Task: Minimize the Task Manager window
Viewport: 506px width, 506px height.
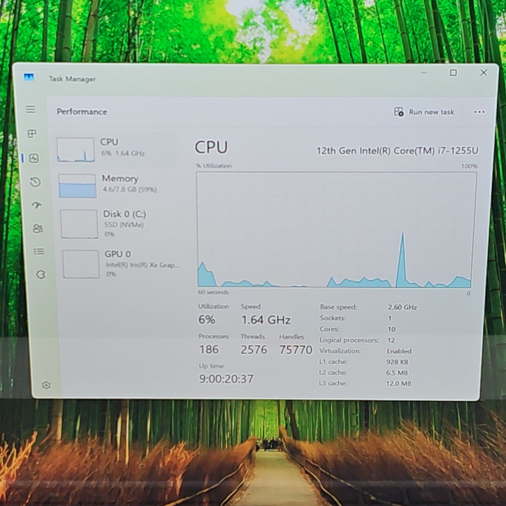Action: [x=424, y=73]
